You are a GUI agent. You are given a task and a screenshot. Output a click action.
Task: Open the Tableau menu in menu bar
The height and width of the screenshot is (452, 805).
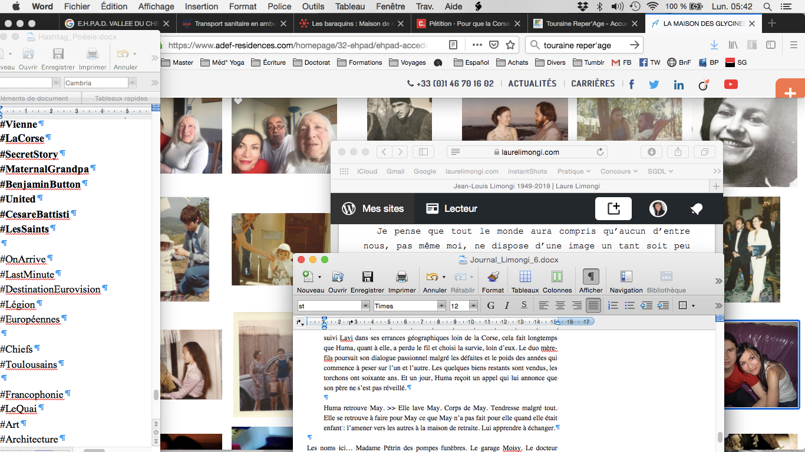pos(350,6)
